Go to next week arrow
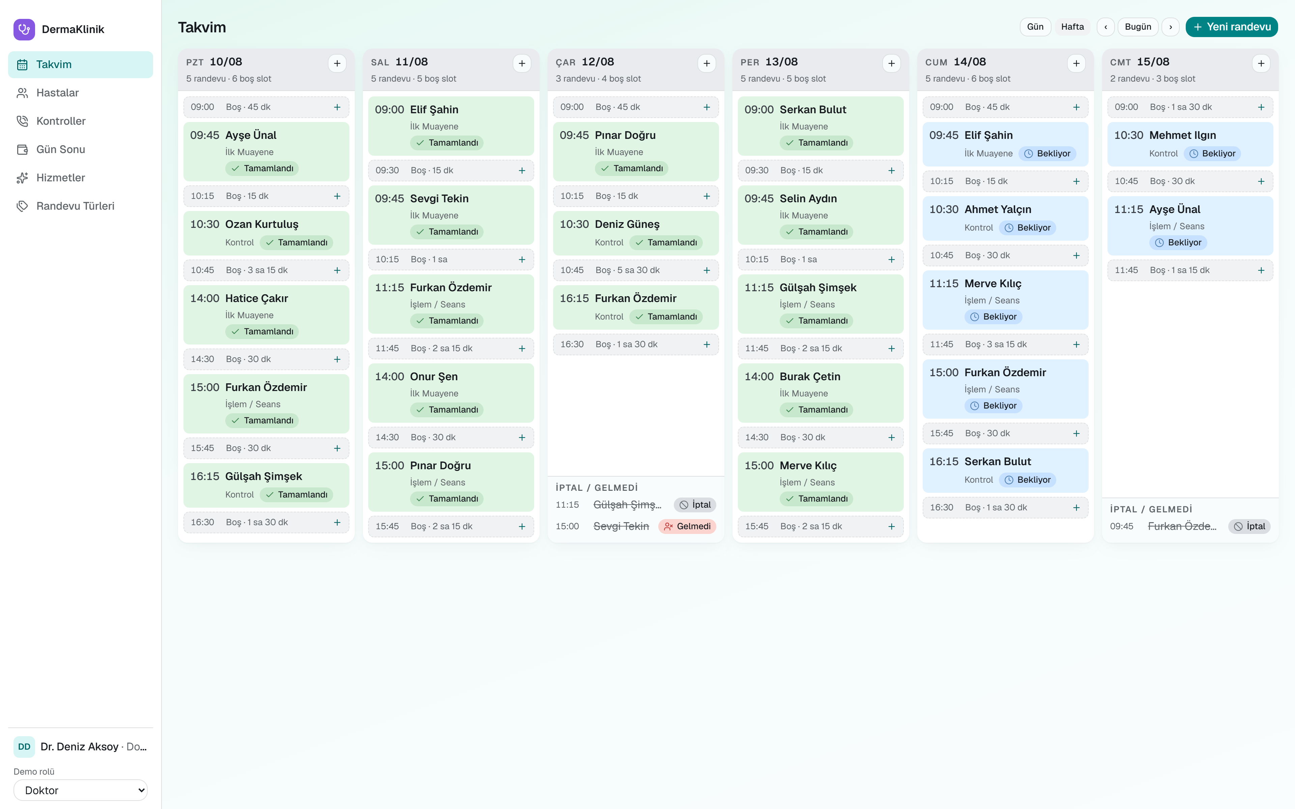Viewport: 1295px width, 809px height. (1170, 27)
